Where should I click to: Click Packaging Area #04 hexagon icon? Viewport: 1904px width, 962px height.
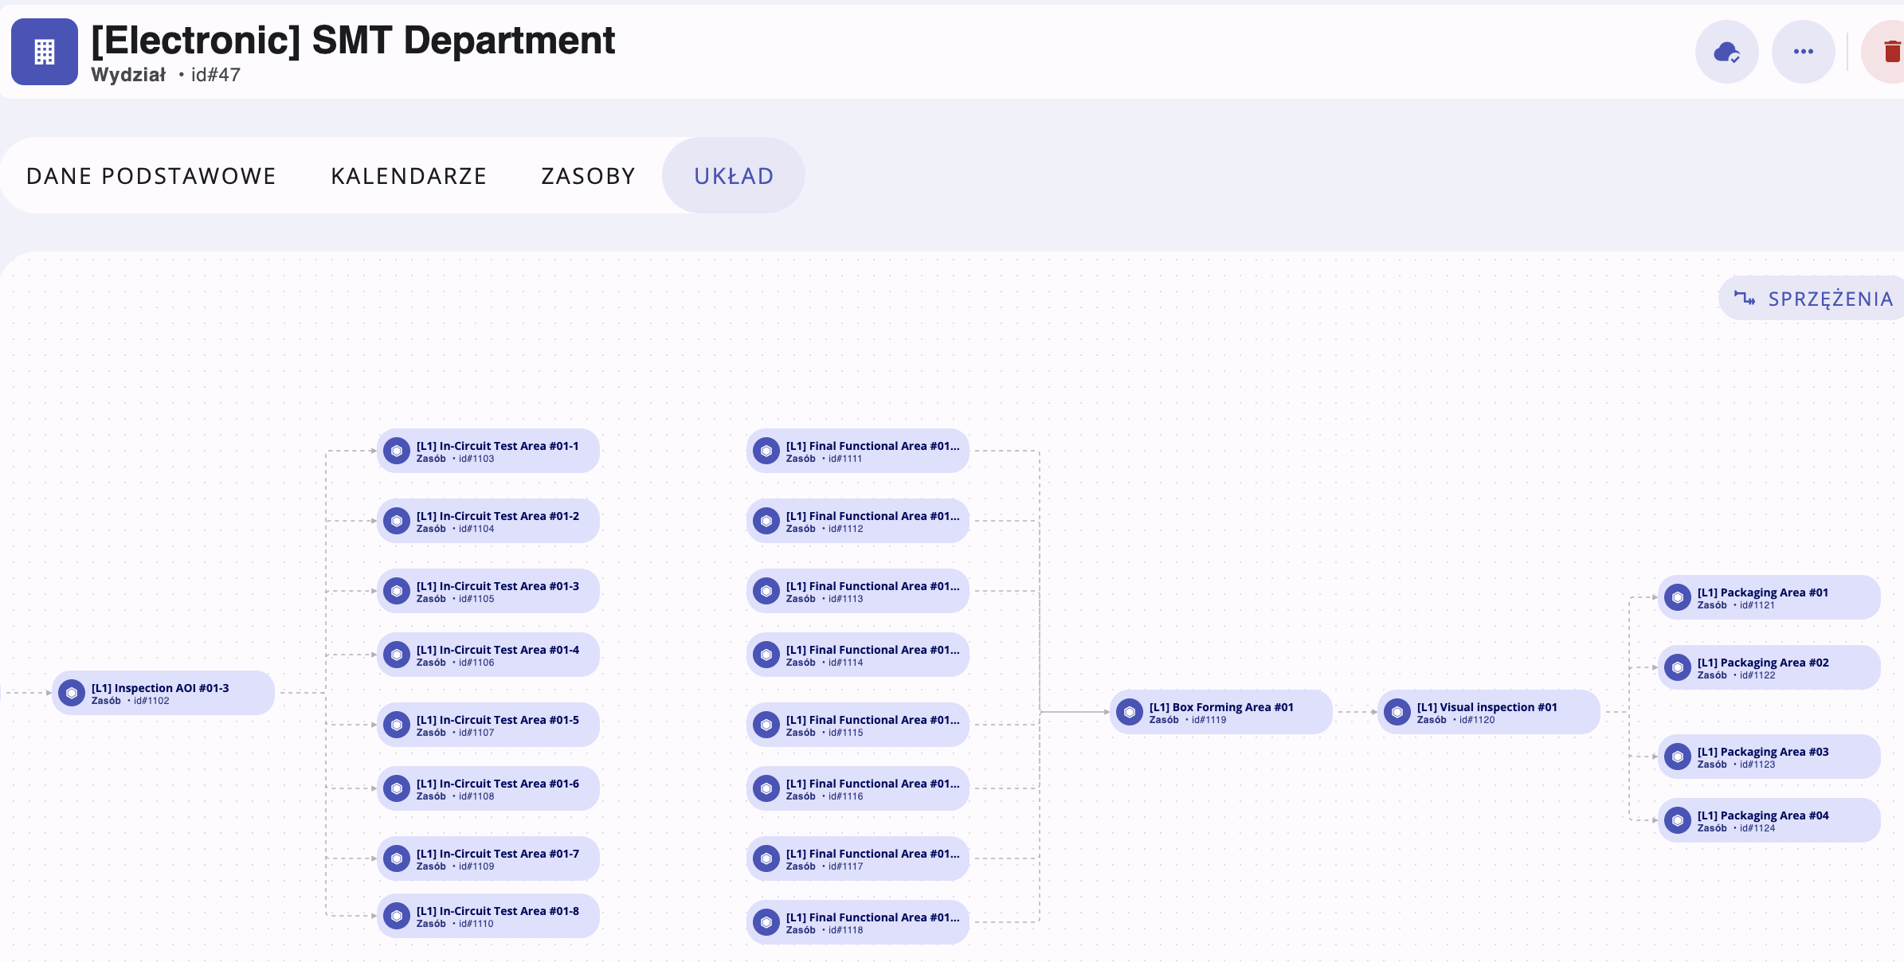(x=1677, y=820)
